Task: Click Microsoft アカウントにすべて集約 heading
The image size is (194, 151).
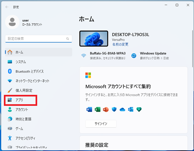Action: (118, 86)
